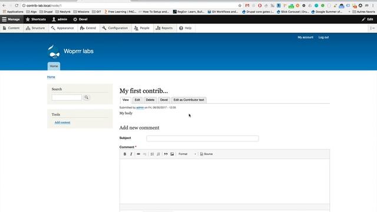This screenshot has height=212, width=377.
Task: Open the RegExr bookmark
Action: pos(188,12)
